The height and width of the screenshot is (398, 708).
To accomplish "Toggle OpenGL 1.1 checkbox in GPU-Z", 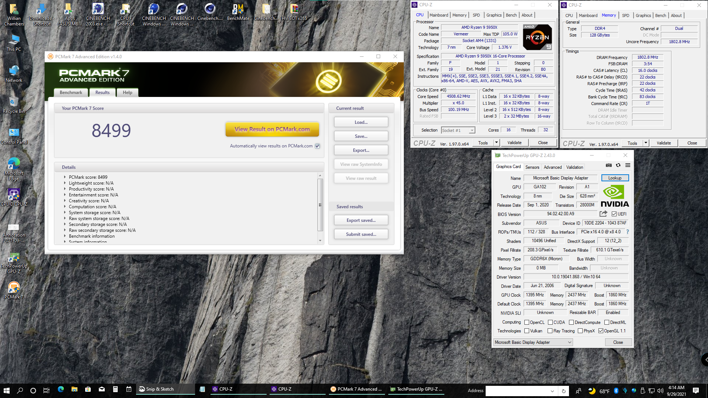I will click(x=601, y=331).
